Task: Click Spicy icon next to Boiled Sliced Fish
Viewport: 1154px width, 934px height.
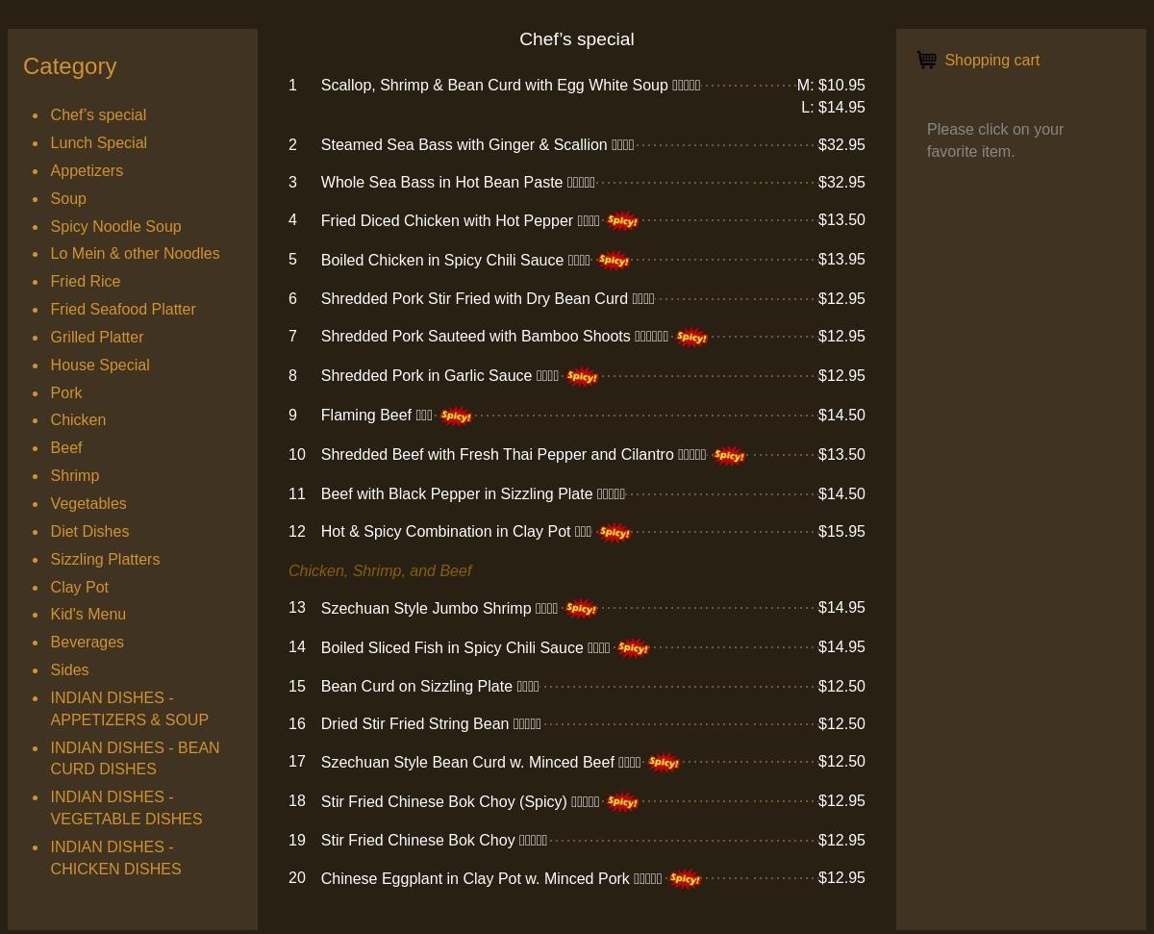Action: [633, 648]
